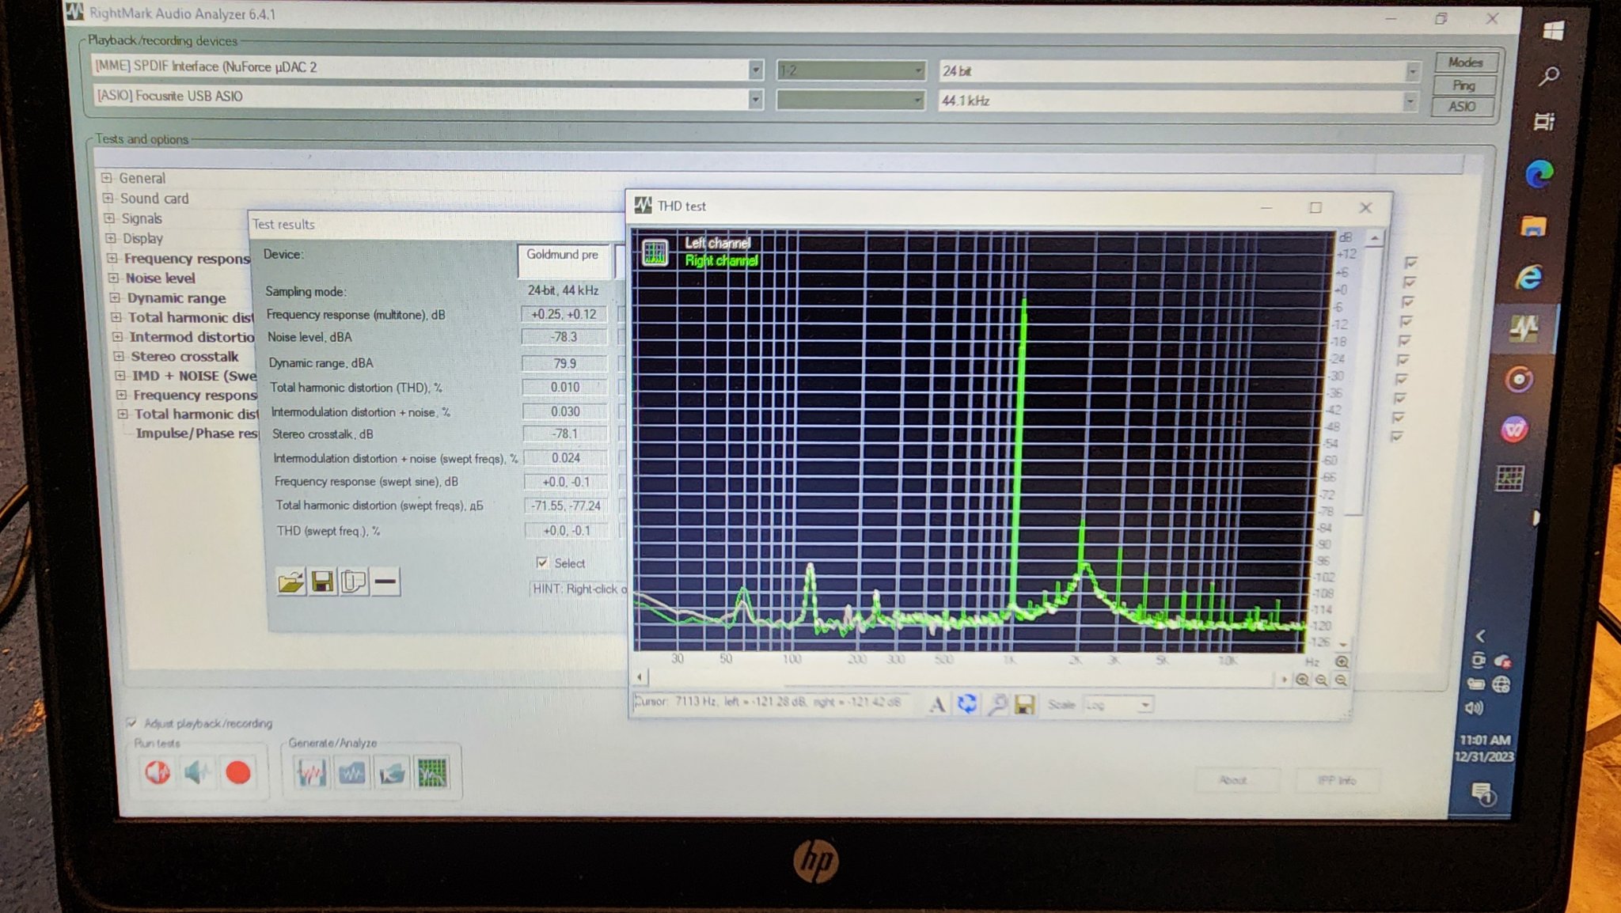Click graph vertical scrollbar down arrow
1621x913 pixels.
(1343, 645)
